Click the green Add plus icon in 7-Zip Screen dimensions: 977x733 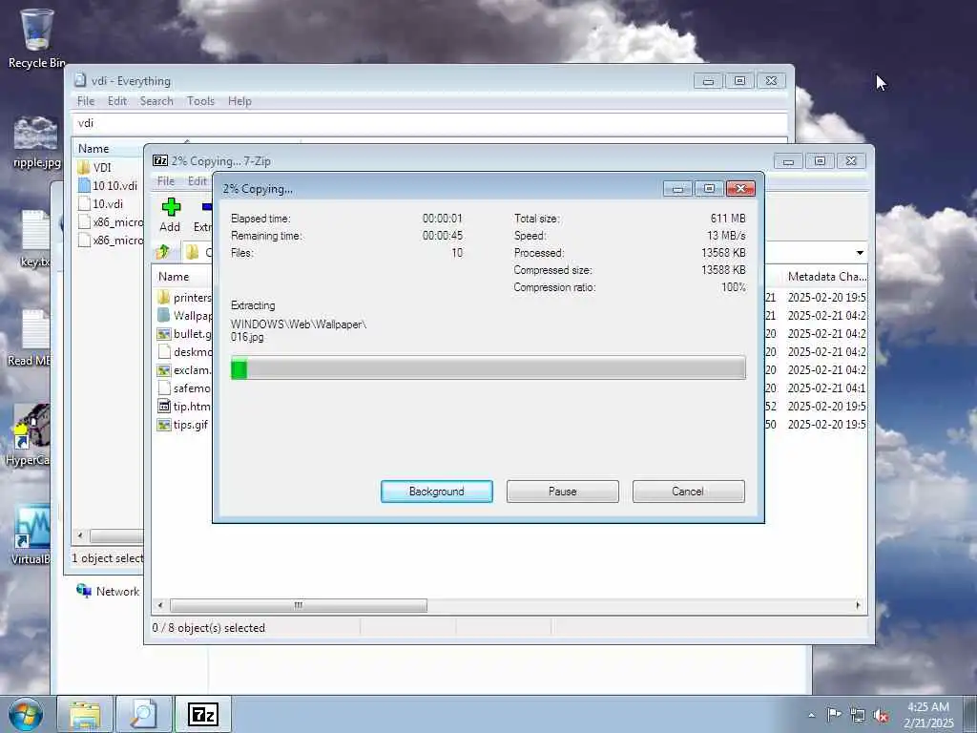(171, 207)
